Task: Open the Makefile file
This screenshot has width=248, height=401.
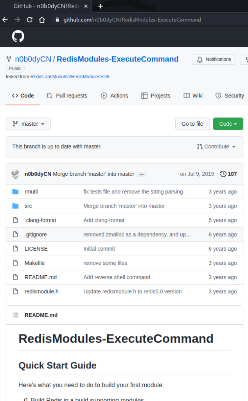Action: pos(34,263)
